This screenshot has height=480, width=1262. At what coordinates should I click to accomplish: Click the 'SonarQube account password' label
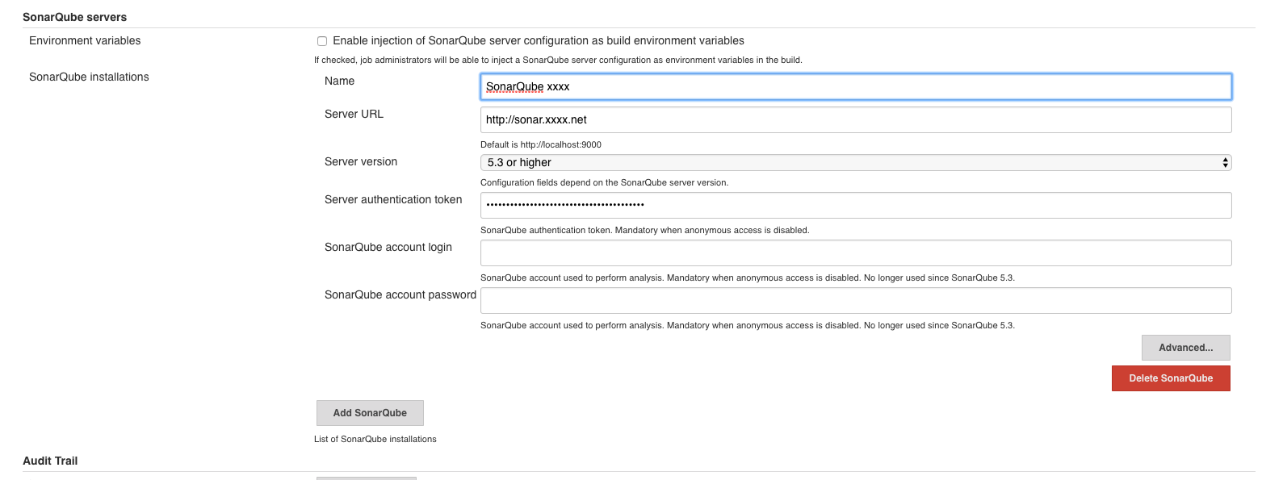400,294
